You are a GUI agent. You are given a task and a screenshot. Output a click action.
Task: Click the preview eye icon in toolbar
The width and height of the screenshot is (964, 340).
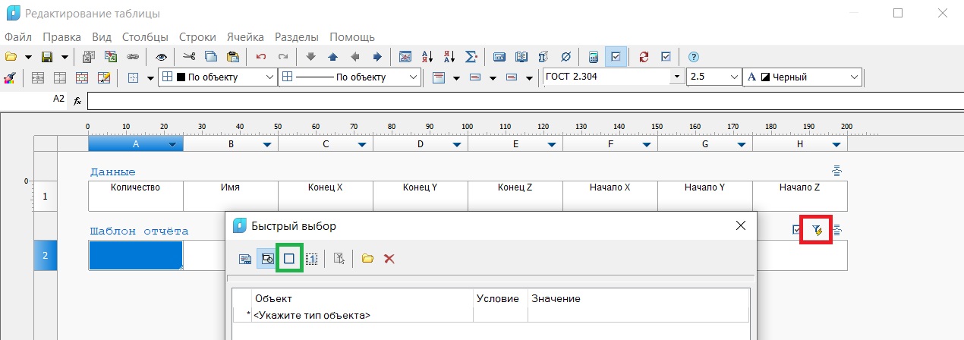click(161, 57)
